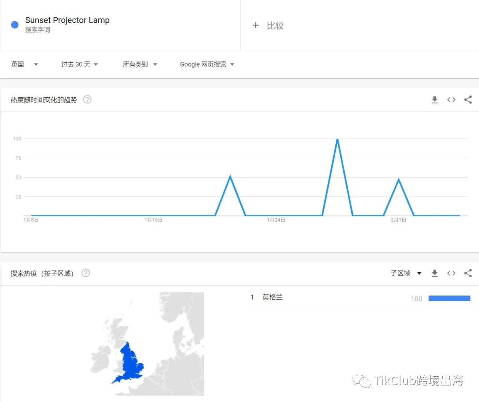Open help info for 搜索热度（按子区域）
479x402 pixels.
tap(85, 273)
